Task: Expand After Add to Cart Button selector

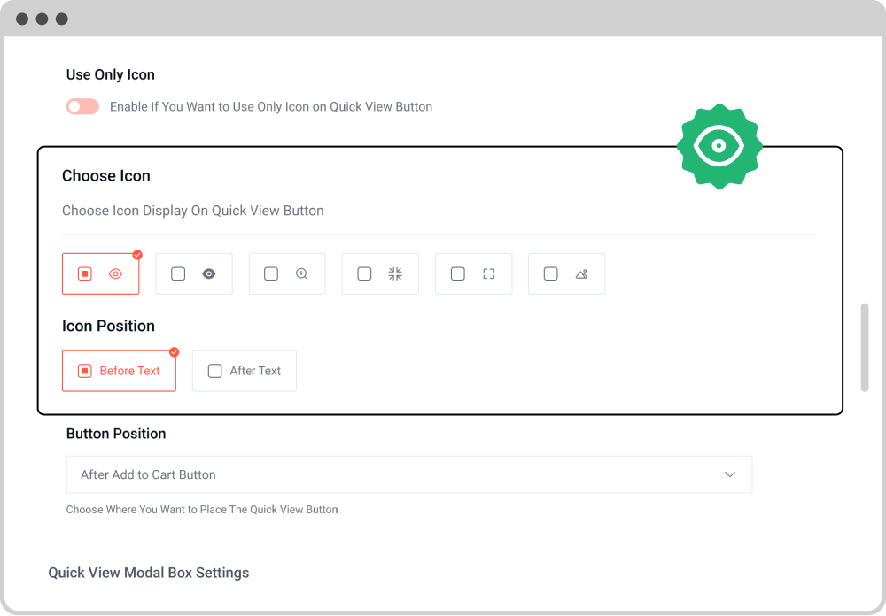Action: (408, 474)
